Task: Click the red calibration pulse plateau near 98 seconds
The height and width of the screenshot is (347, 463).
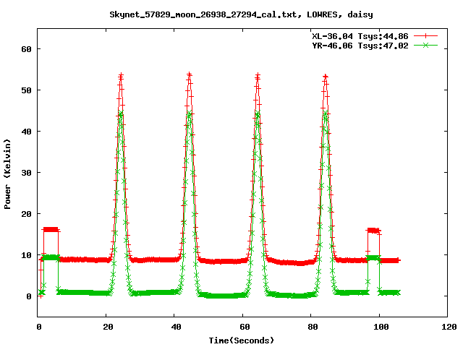Action: point(373,231)
